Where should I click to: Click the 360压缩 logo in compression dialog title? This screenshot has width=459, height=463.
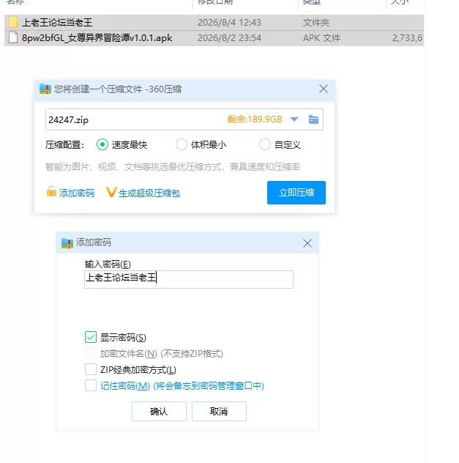click(x=45, y=89)
